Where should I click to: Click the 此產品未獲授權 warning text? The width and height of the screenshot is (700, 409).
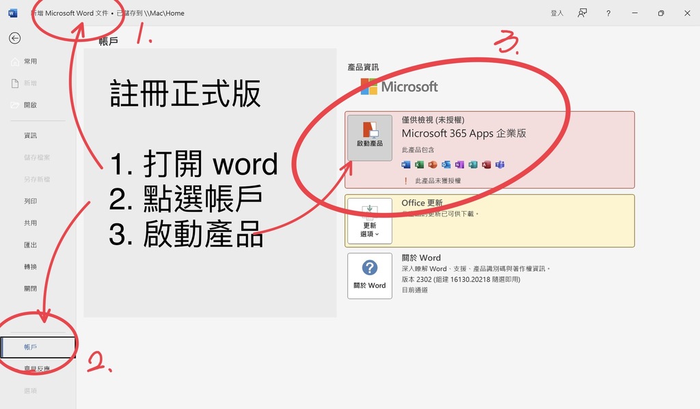438,181
